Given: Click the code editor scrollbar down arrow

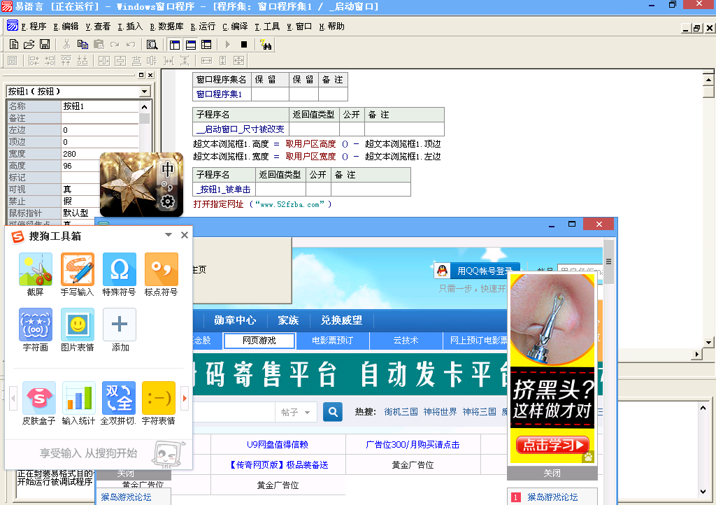Looking at the screenshot, I should pyautogui.click(x=708, y=342).
